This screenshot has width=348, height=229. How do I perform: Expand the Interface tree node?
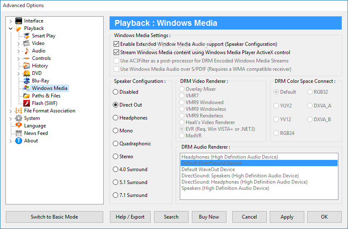[x=11, y=21]
